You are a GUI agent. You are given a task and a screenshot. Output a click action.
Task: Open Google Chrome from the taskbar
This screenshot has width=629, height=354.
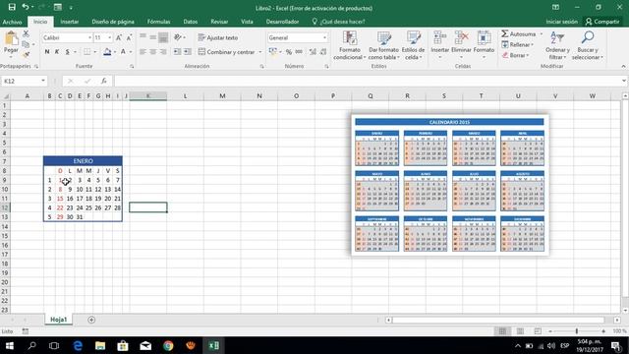[168, 345]
